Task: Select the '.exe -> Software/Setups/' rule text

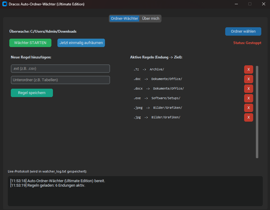Action: (x=157, y=98)
